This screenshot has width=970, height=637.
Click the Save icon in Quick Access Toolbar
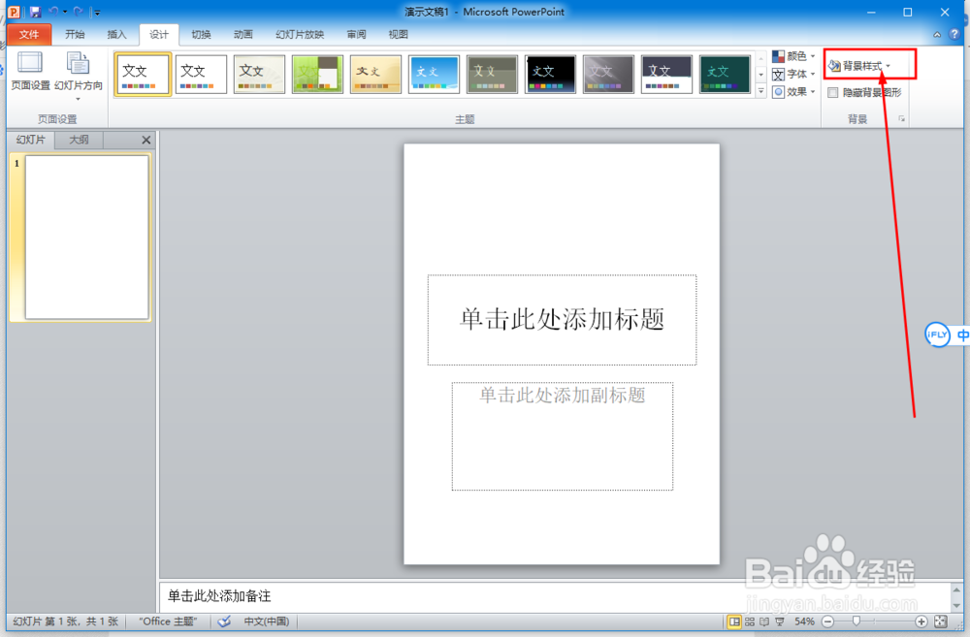(x=36, y=11)
